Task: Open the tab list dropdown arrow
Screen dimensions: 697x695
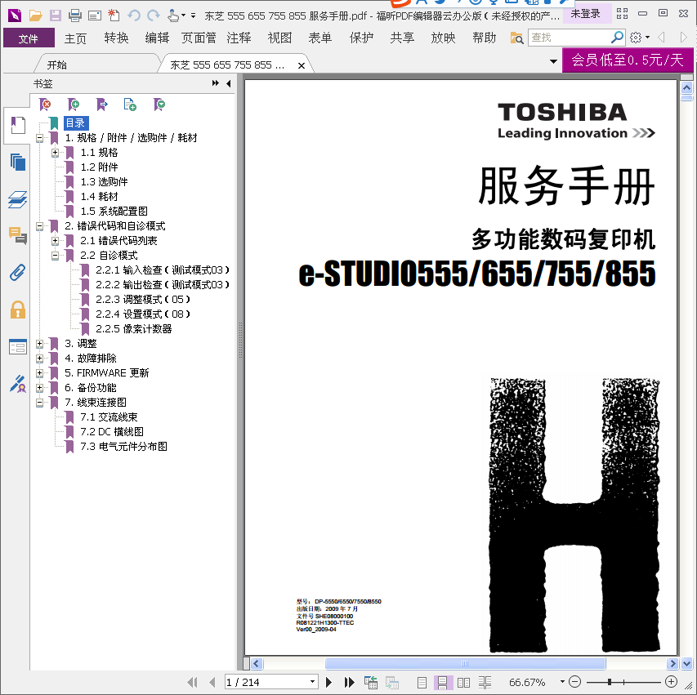Action: [553, 61]
